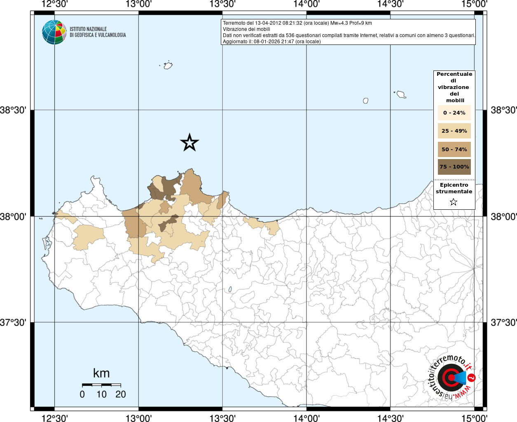Click the haisentitoilterremoto.it logo
The width and height of the screenshot is (517, 422).
[452, 377]
